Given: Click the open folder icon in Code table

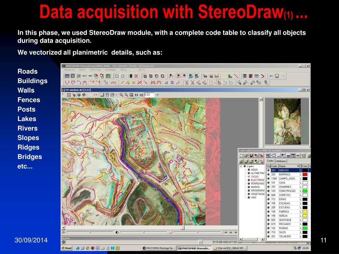Looking at the screenshot, I should pyautogui.click(x=246, y=155).
